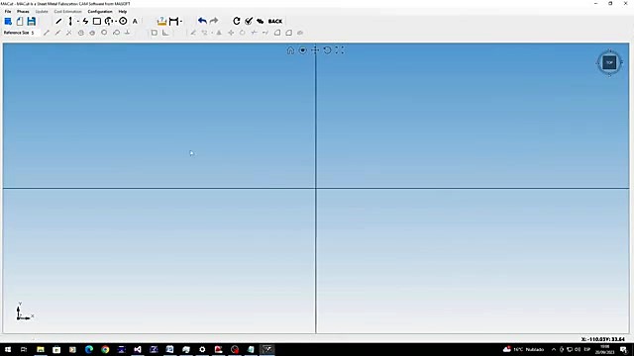Click the greyed eraser icon

[300, 33]
